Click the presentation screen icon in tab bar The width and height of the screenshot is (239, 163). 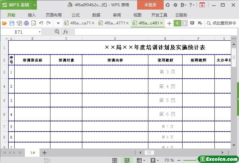click(x=192, y=23)
